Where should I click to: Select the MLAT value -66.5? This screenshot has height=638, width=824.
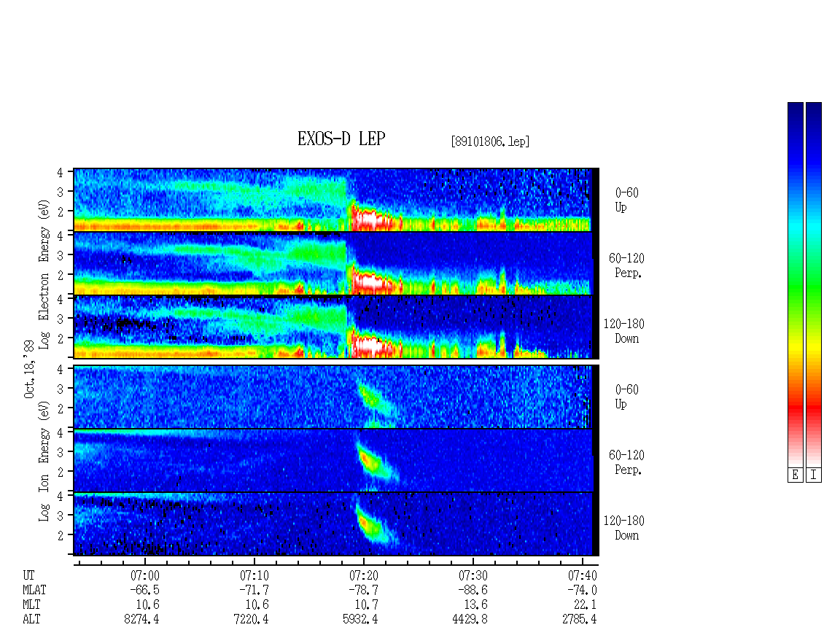145,590
